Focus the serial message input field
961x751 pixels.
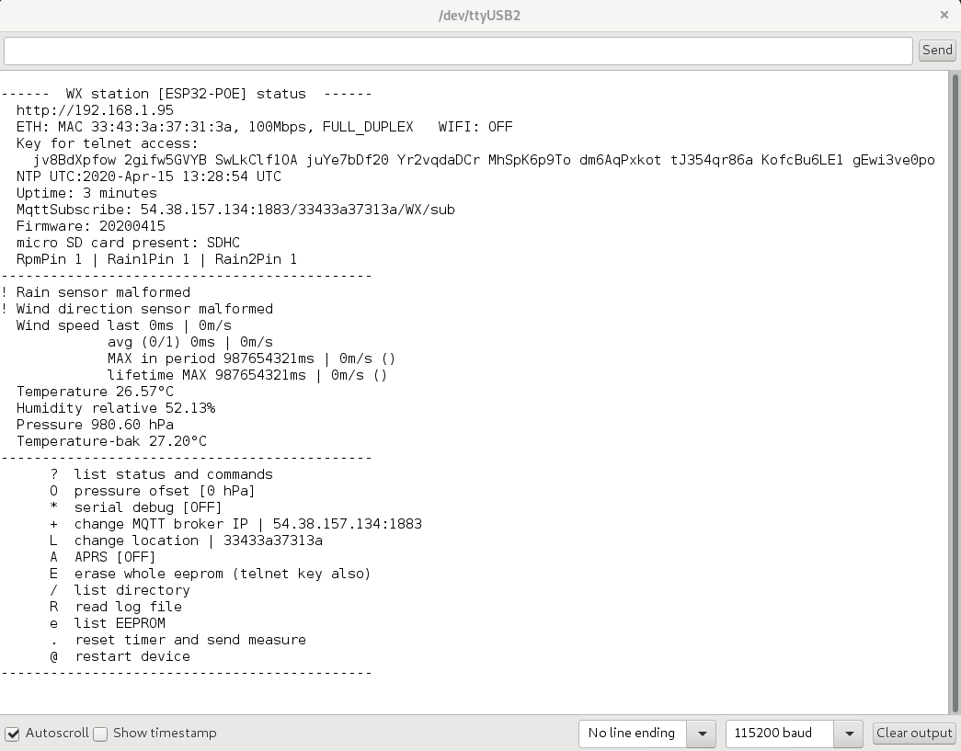pos(458,51)
